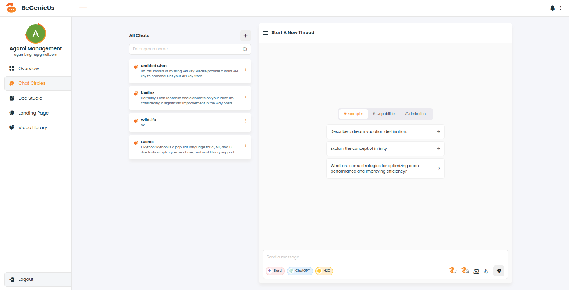Viewport: 569px width, 290px height.
Task: Collapse sidebar with orange hamburger icon
Action: pyautogui.click(x=83, y=8)
